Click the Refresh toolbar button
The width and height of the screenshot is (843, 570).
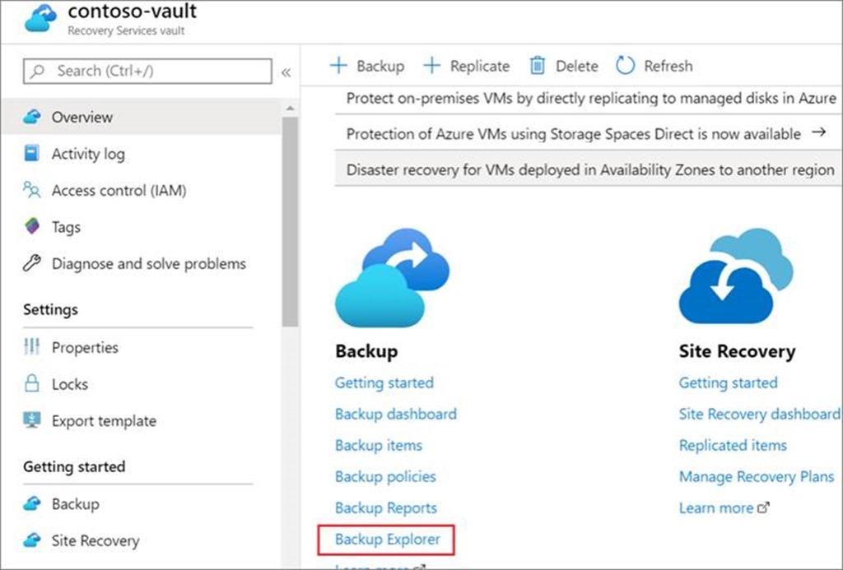click(x=654, y=66)
